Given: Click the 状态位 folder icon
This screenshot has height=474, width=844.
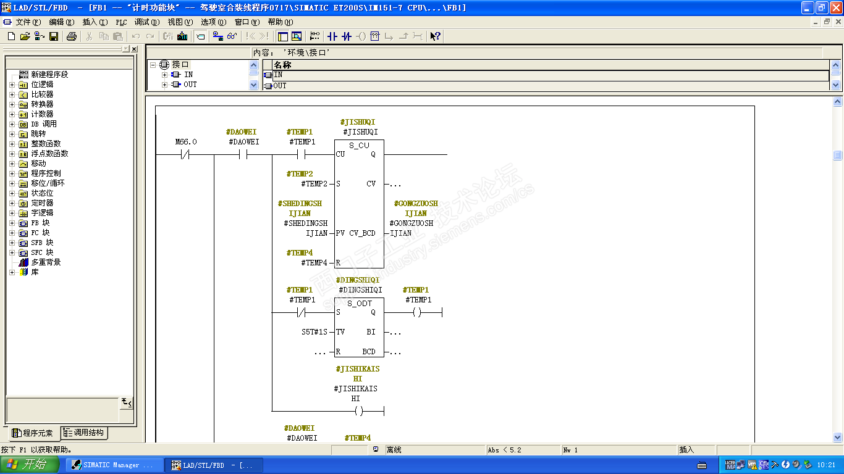Looking at the screenshot, I should tap(23, 193).
